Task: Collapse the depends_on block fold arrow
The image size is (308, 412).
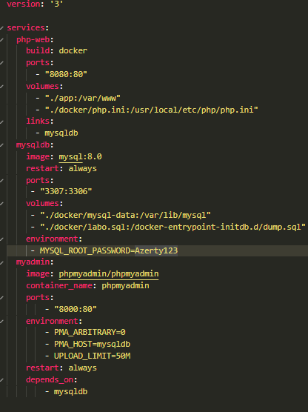Action: (x=1, y=380)
